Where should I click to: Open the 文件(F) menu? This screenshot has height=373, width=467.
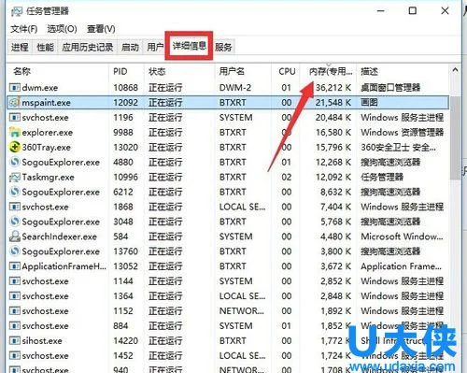[24, 29]
